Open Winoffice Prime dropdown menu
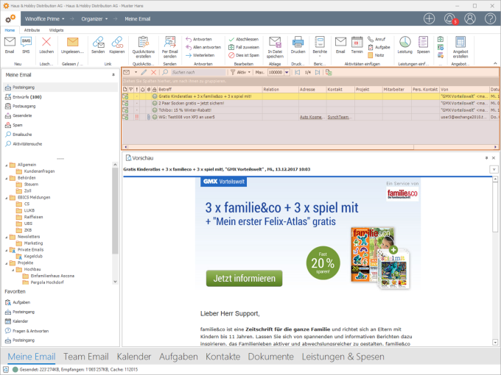 click(45, 19)
